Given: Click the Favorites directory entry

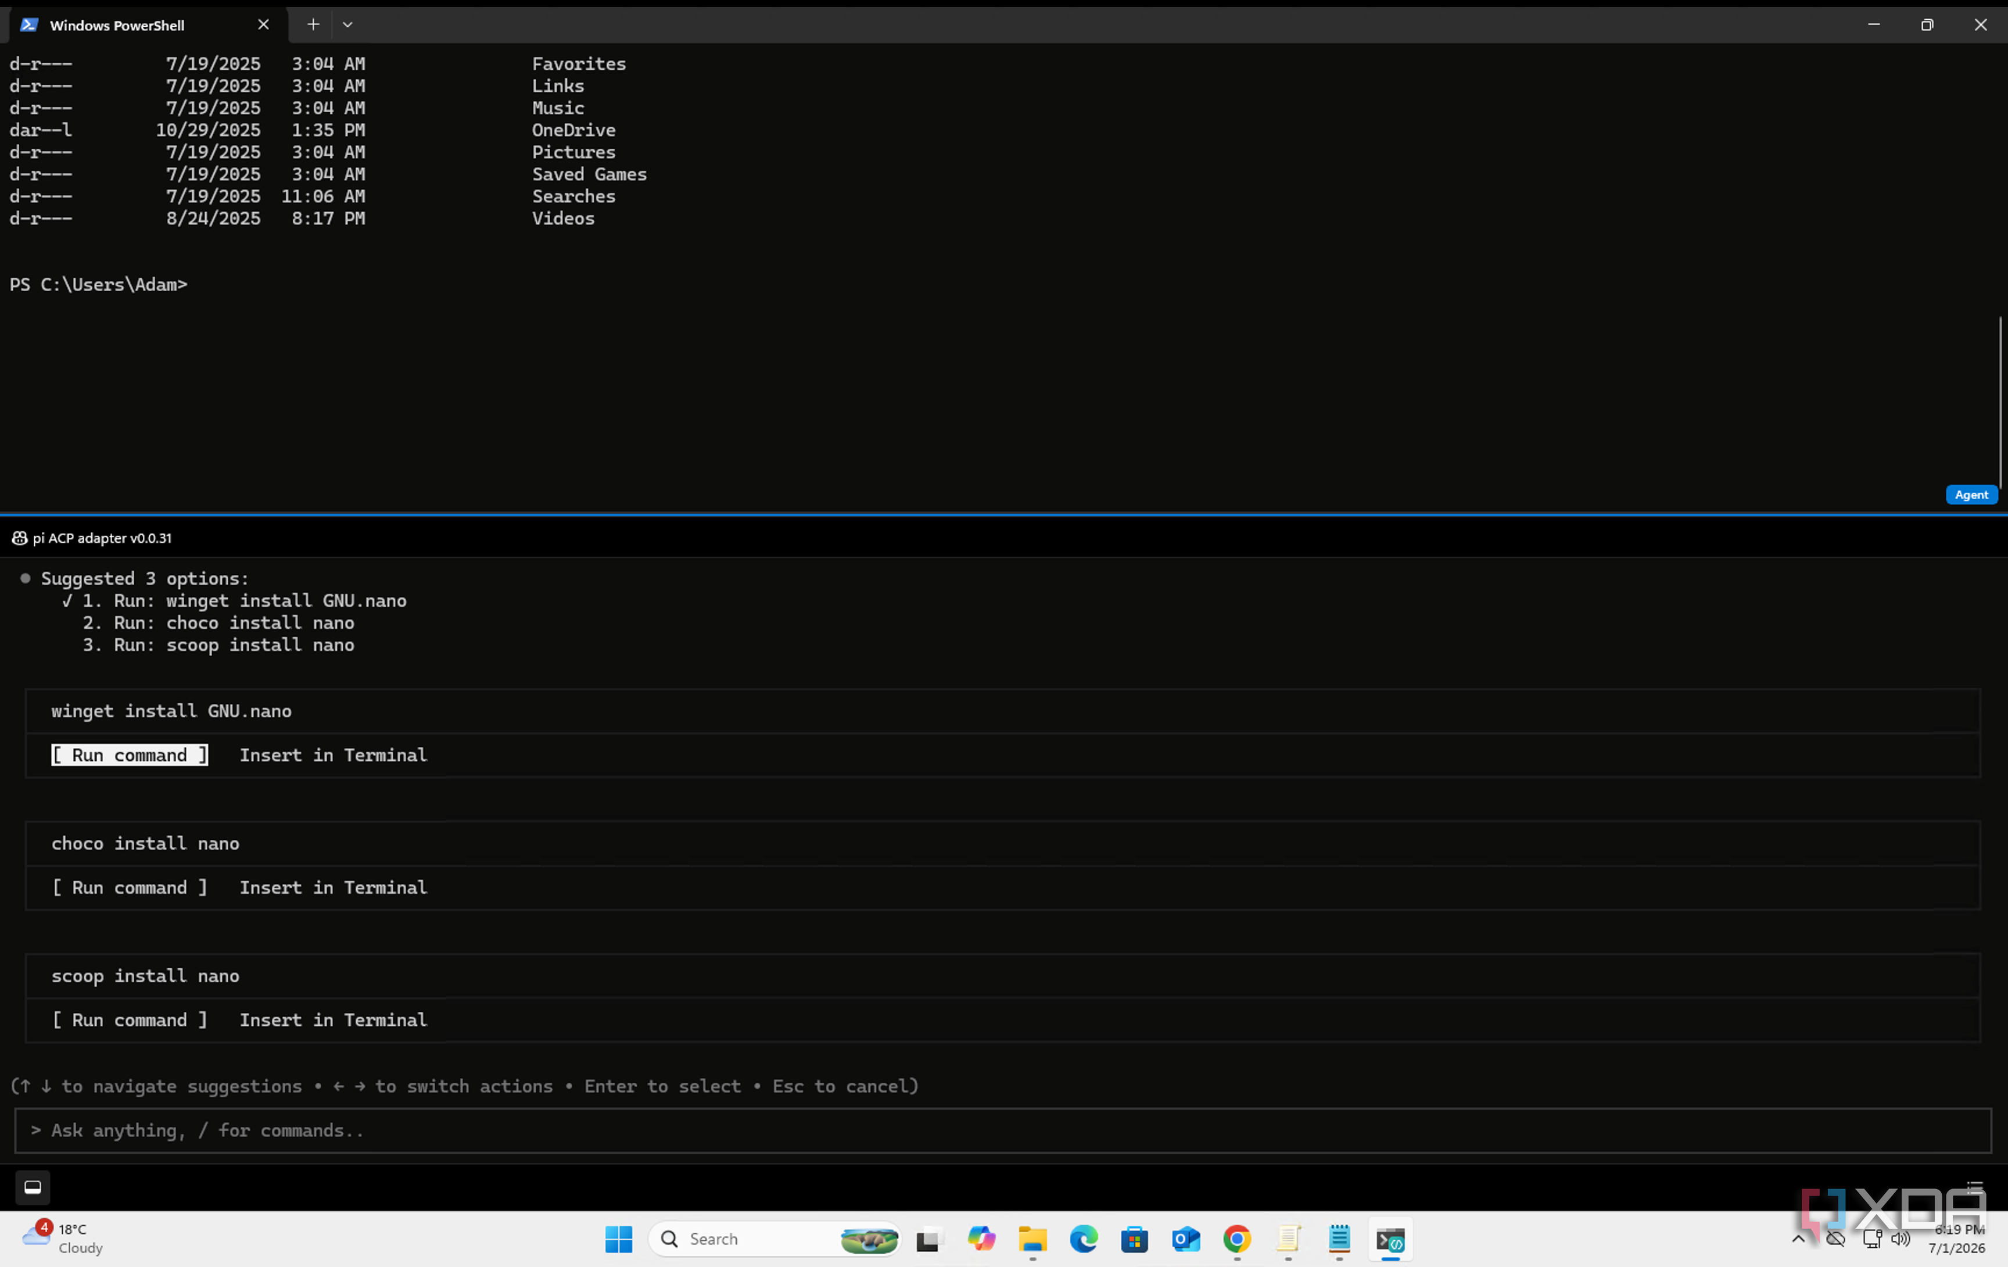Looking at the screenshot, I should pos(579,65).
